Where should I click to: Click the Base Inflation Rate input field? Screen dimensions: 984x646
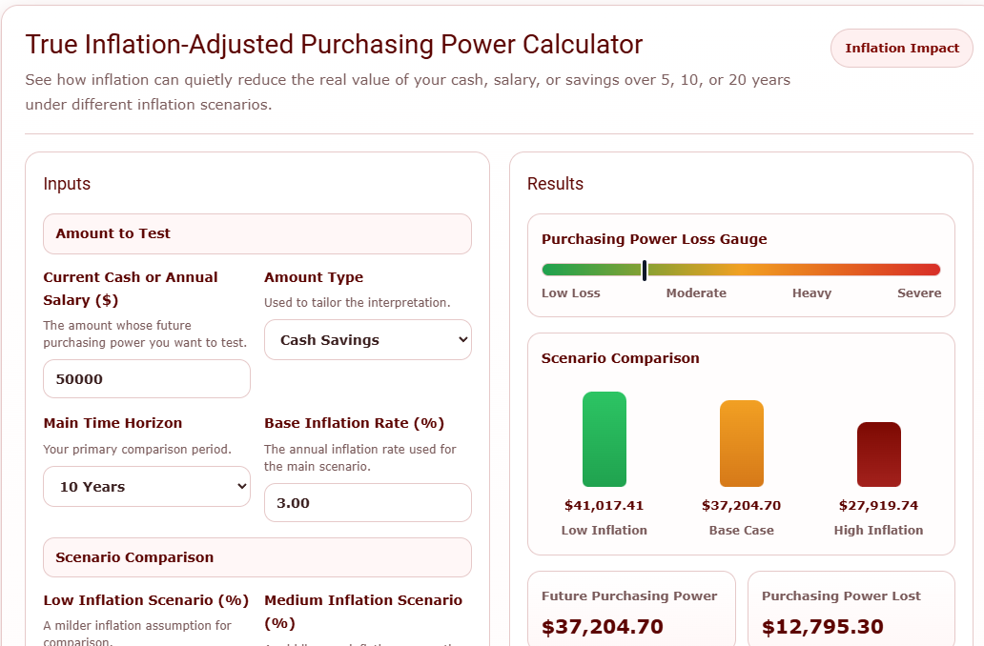point(368,503)
